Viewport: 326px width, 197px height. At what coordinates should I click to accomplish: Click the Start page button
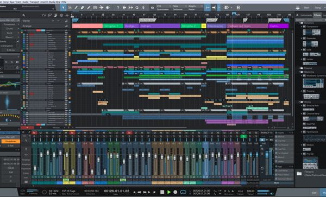point(306,8)
